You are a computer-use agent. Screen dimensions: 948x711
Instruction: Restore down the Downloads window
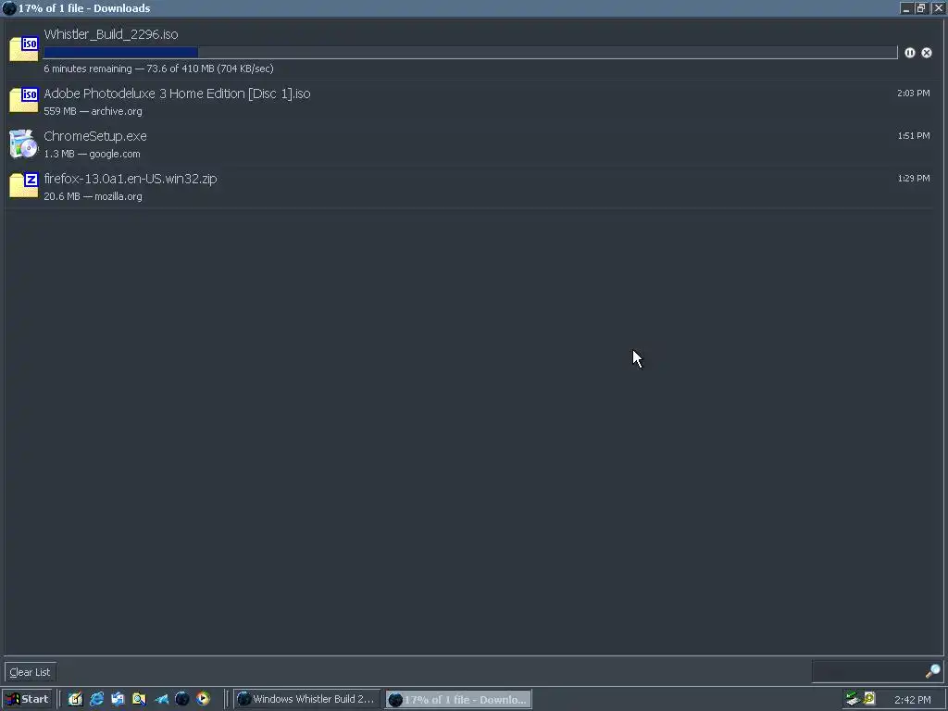tap(921, 8)
